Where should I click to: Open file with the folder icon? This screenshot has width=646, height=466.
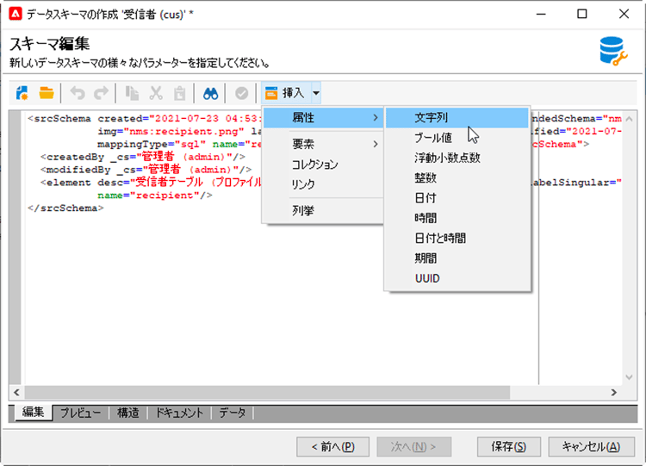[47, 93]
